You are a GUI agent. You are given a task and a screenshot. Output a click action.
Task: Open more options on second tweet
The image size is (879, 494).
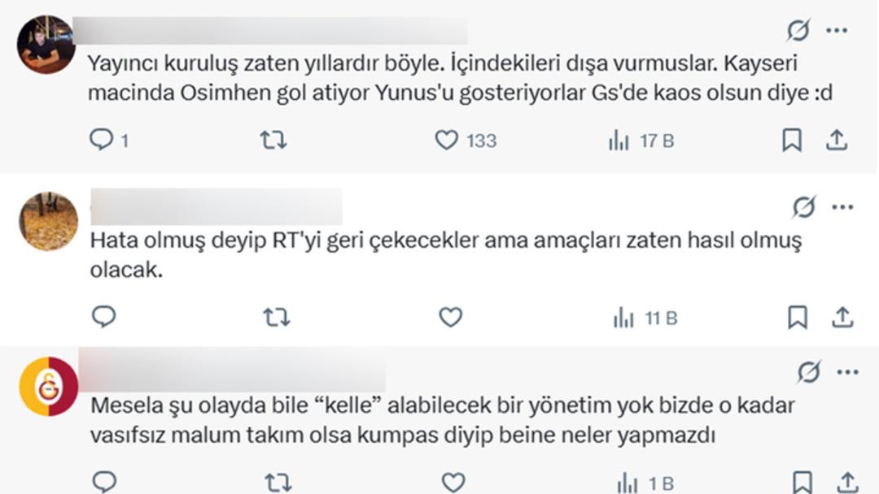coord(843,207)
